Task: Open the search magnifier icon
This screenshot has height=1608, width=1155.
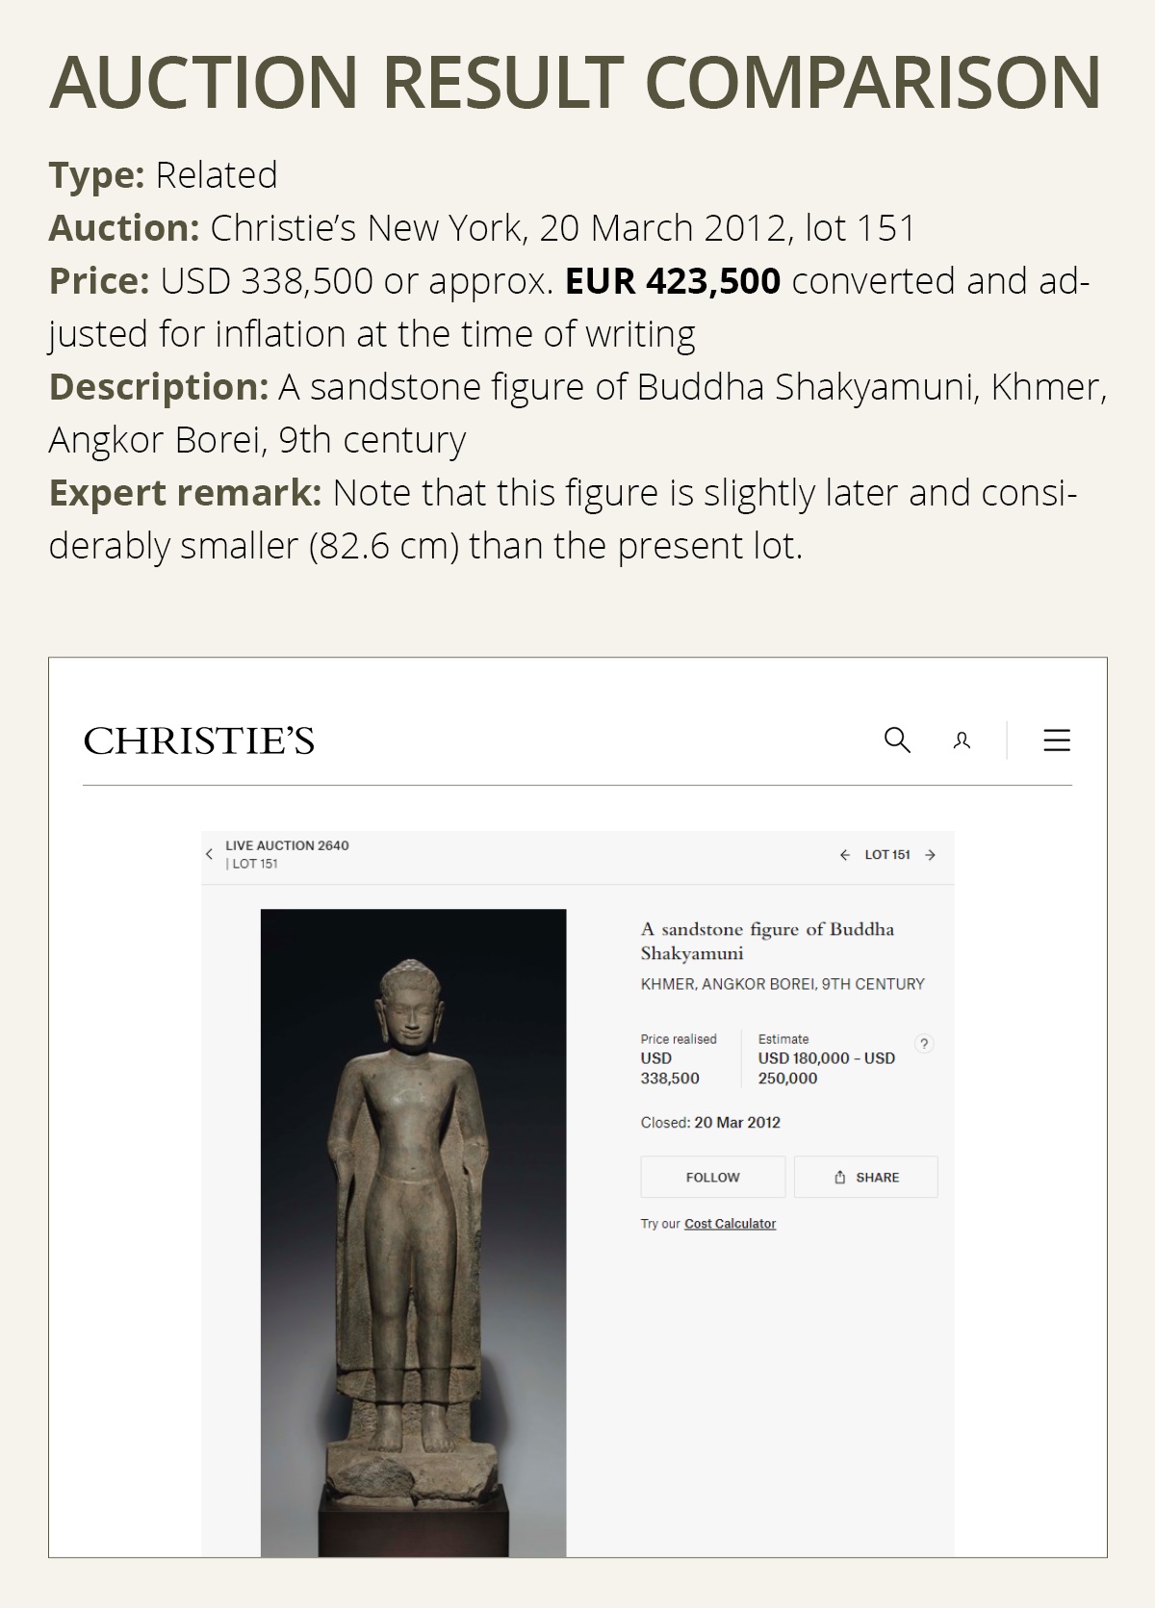Action: [899, 740]
